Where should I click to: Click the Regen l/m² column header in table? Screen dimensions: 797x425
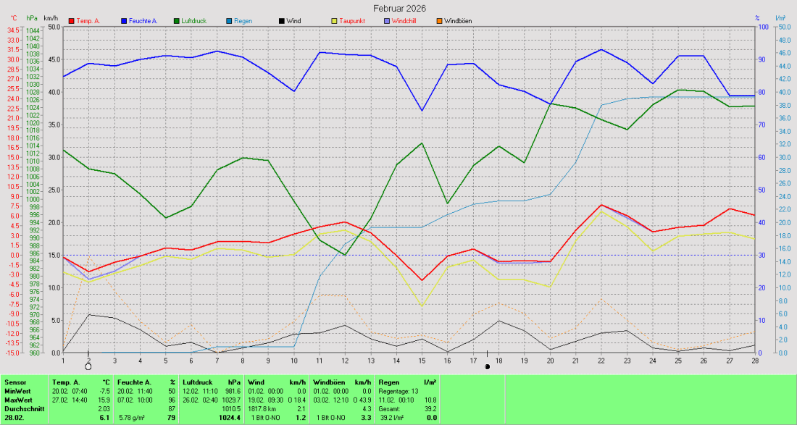click(409, 382)
